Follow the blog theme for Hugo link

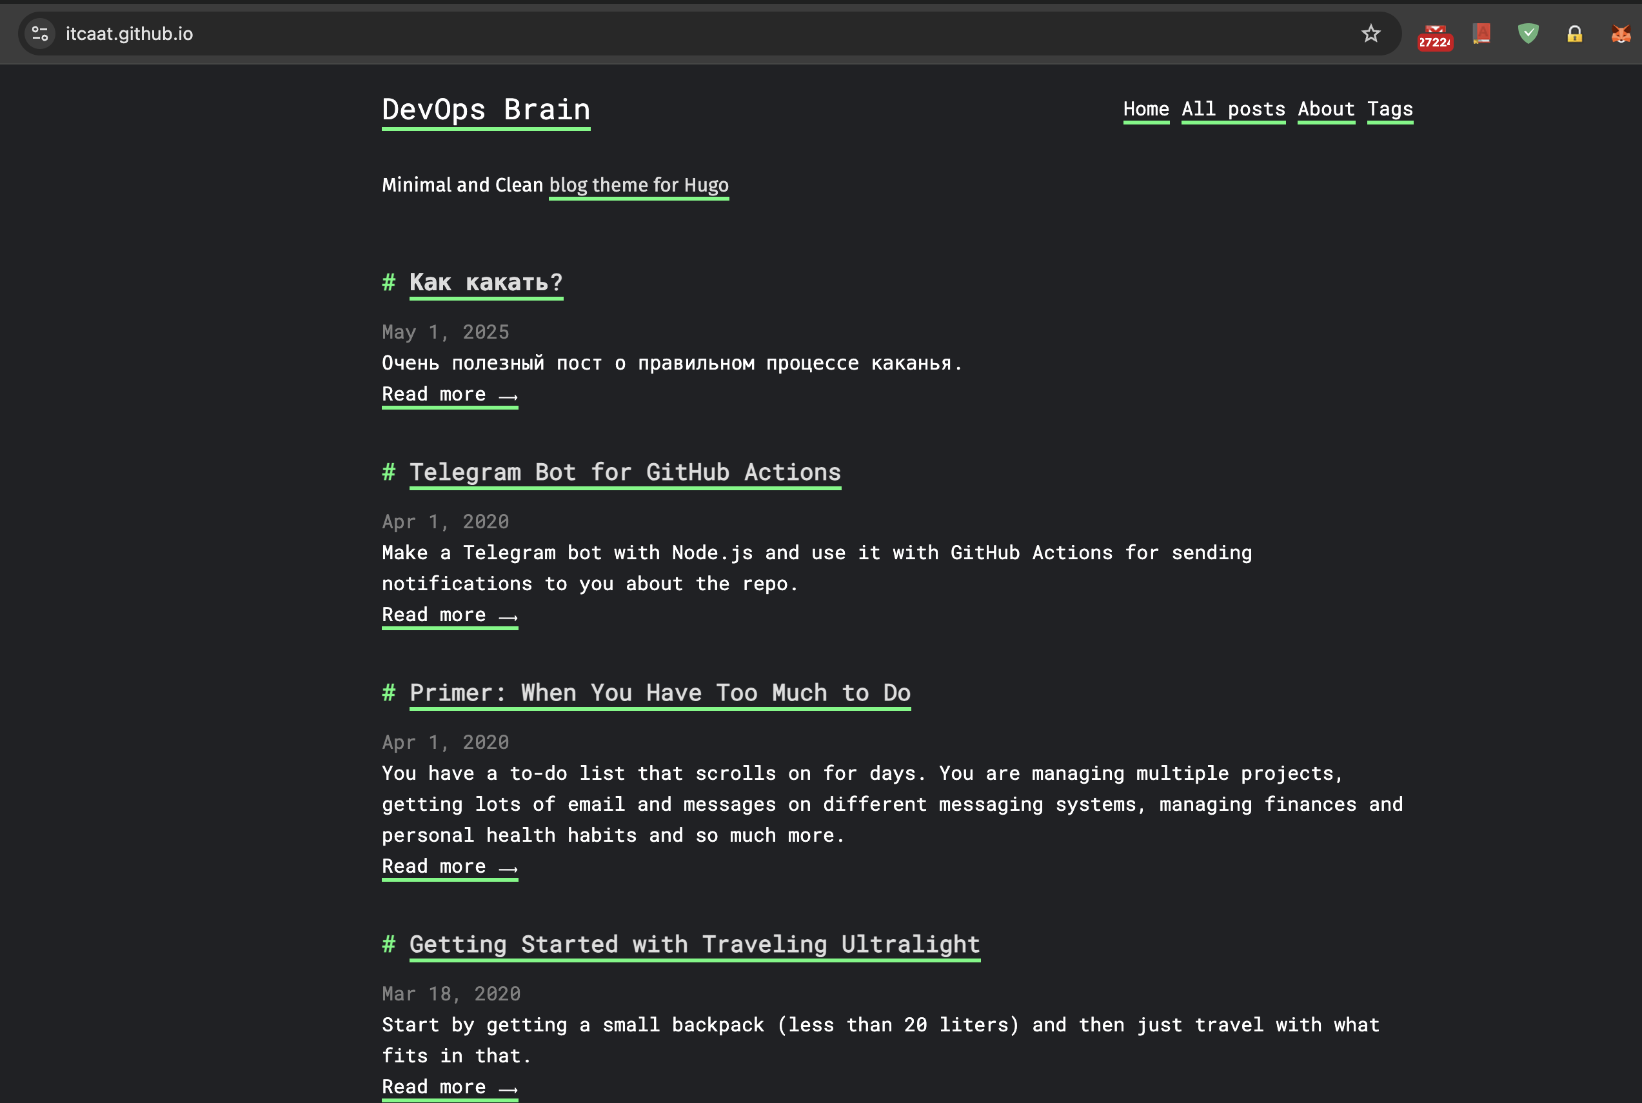pos(638,185)
